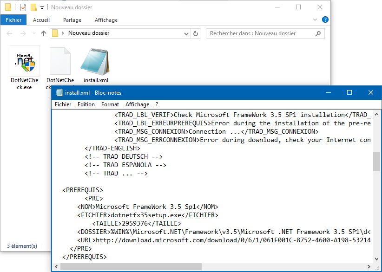This screenshot has width=382, height=272.
Task: Click the search field Rechercher dans Nouveau dossier
Action: 265,33
